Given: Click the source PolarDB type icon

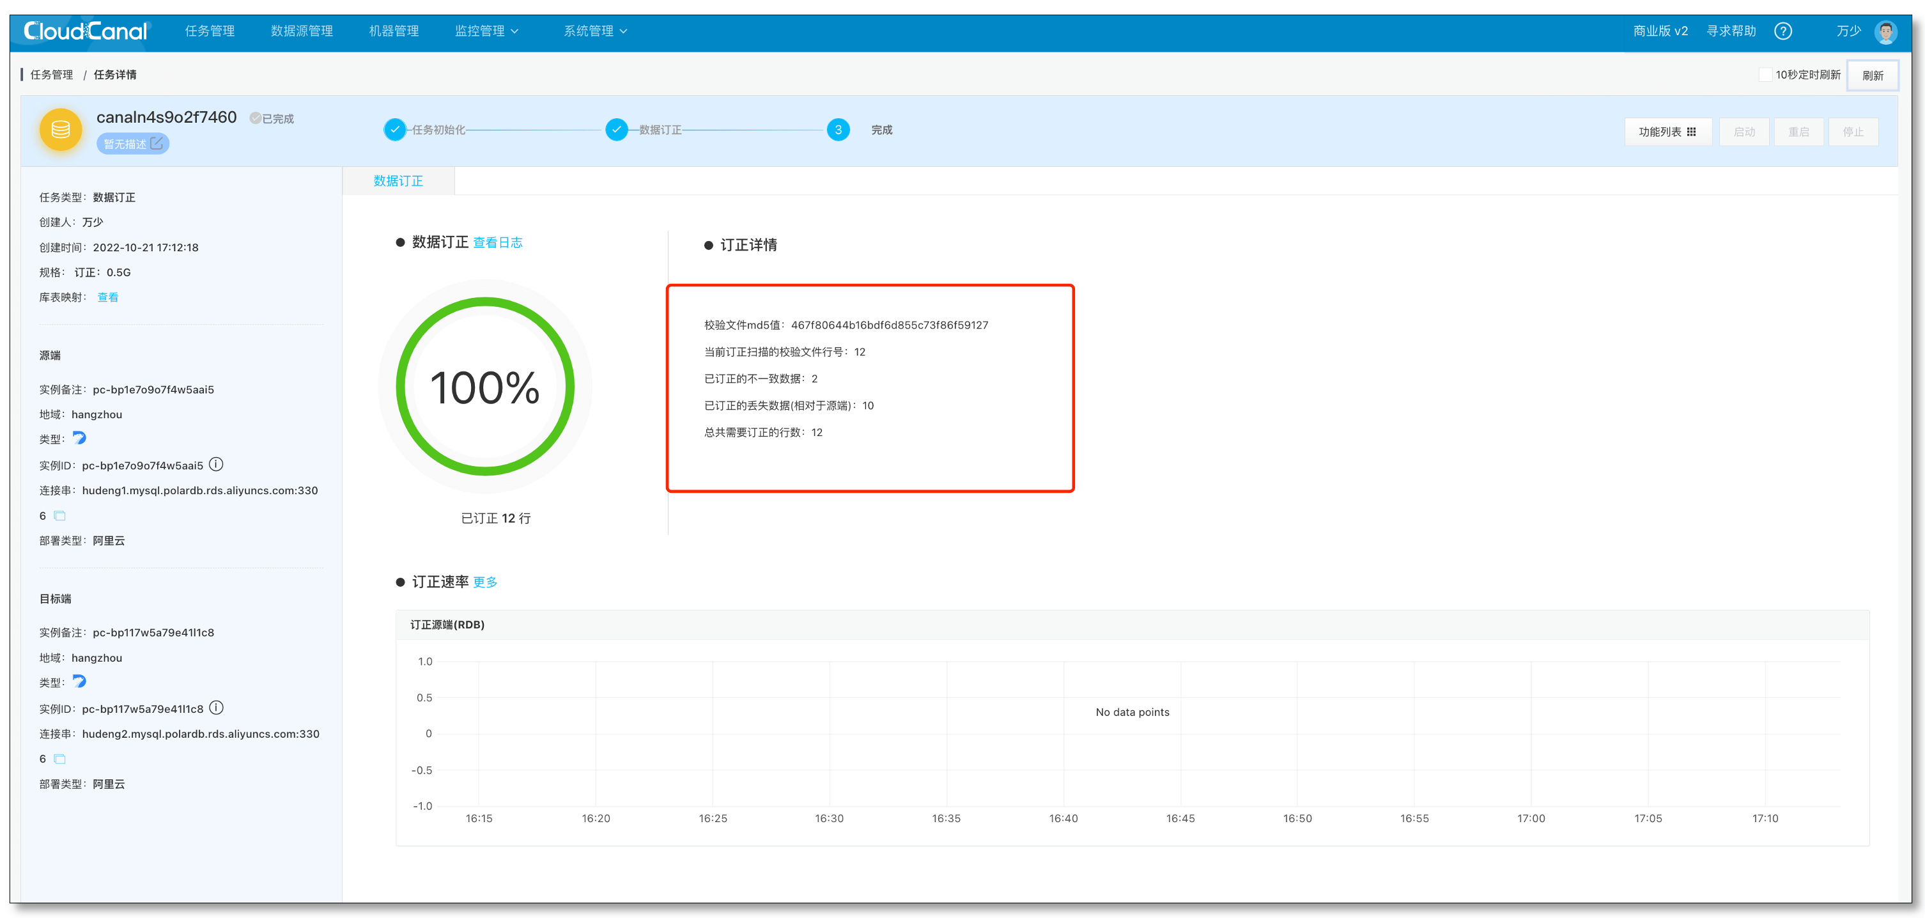Looking at the screenshot, I should point(79,437).
